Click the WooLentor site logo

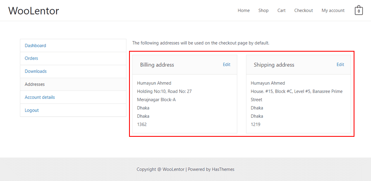(34, 11)
